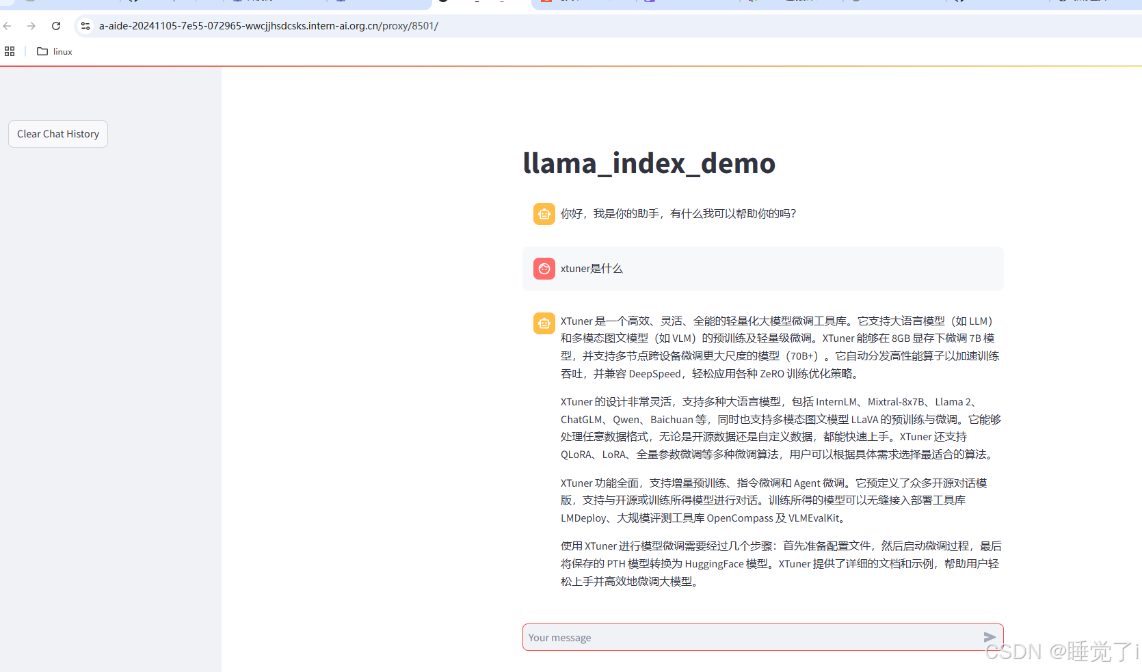The width and height of the screenshot is (1142, 672).
Task: Click the llama_index_demo page heading
Action: pos(649,163)
